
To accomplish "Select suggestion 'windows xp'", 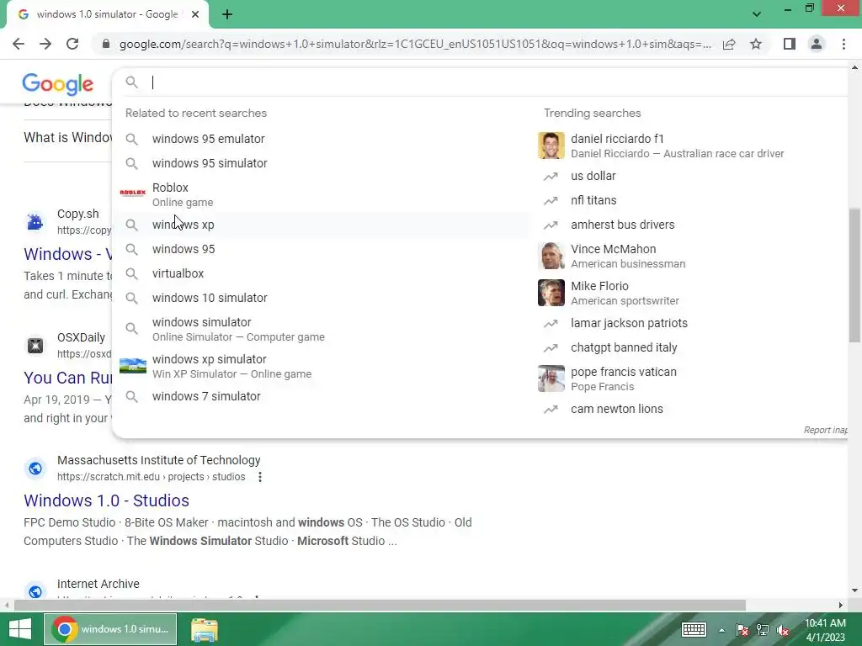I will point(322,225).
